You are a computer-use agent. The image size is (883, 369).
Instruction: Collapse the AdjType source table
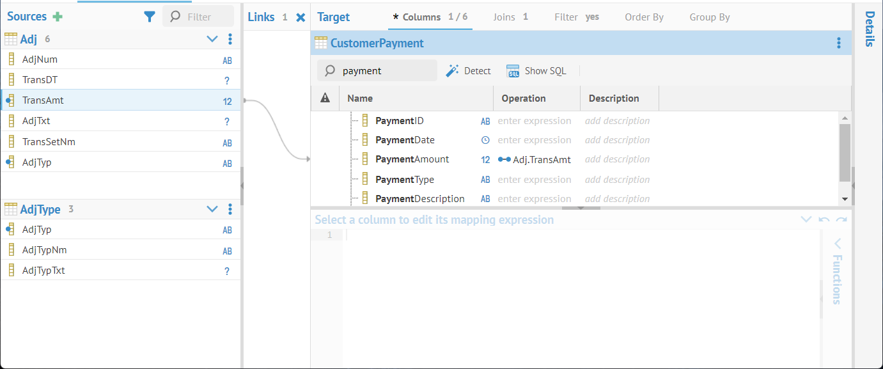(x=212, y=209)
